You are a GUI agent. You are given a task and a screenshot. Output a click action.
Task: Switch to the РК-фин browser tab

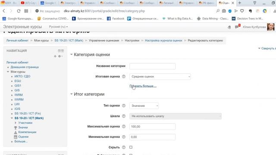click(206, 3)
